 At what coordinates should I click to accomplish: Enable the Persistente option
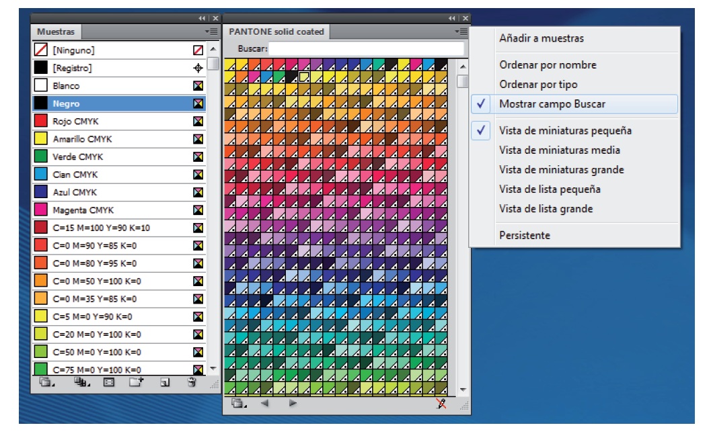[x=525, y=235]
